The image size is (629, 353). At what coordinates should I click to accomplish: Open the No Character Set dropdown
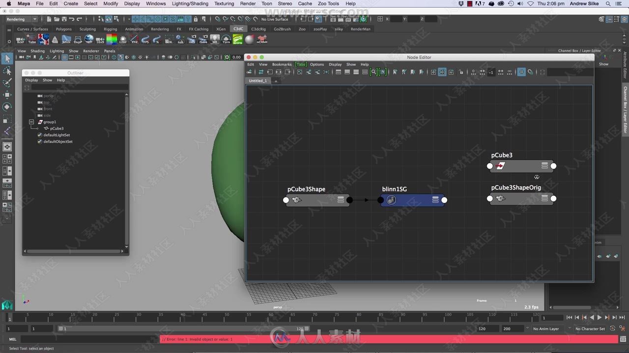click(x=590, y=328)
